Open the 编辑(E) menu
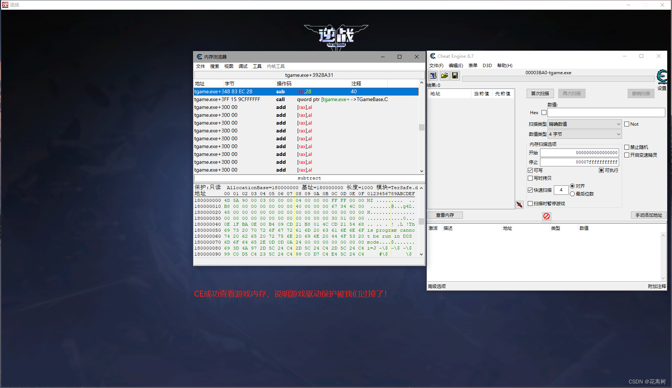 456,66
